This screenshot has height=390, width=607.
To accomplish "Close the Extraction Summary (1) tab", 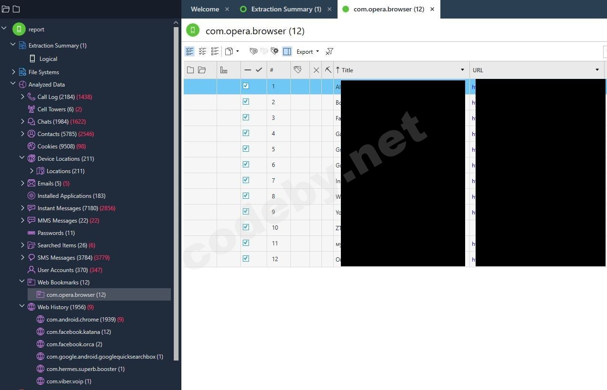I will (x=329, y=9).
